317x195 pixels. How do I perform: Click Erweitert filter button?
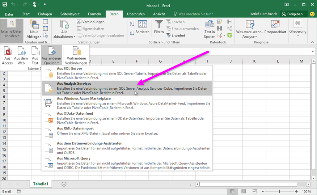[x=176, y=35]
